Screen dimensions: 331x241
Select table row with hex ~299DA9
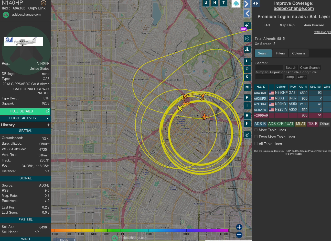pyautogui.click(x=292, y=115)
